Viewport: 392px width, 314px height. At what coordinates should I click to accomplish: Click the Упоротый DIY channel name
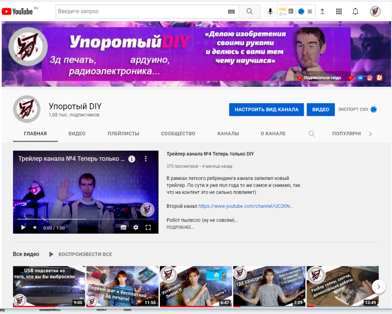[75, 106]
